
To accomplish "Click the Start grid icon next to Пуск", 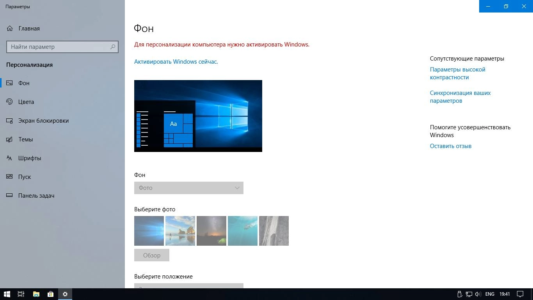I will tap(10, 177).
